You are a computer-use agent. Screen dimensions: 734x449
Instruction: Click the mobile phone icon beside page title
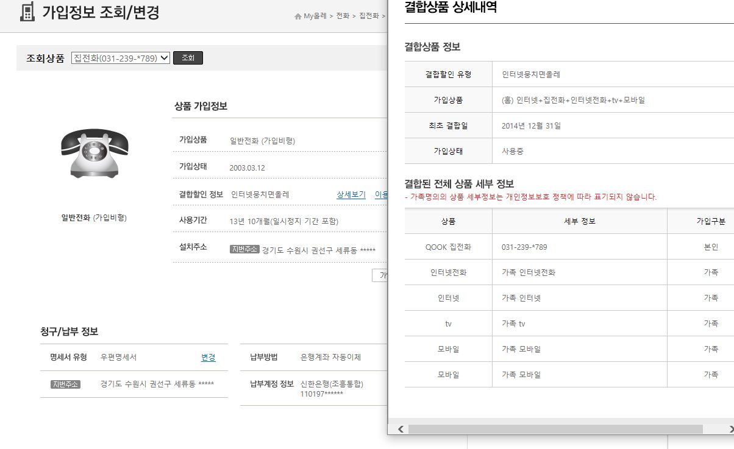27,12
